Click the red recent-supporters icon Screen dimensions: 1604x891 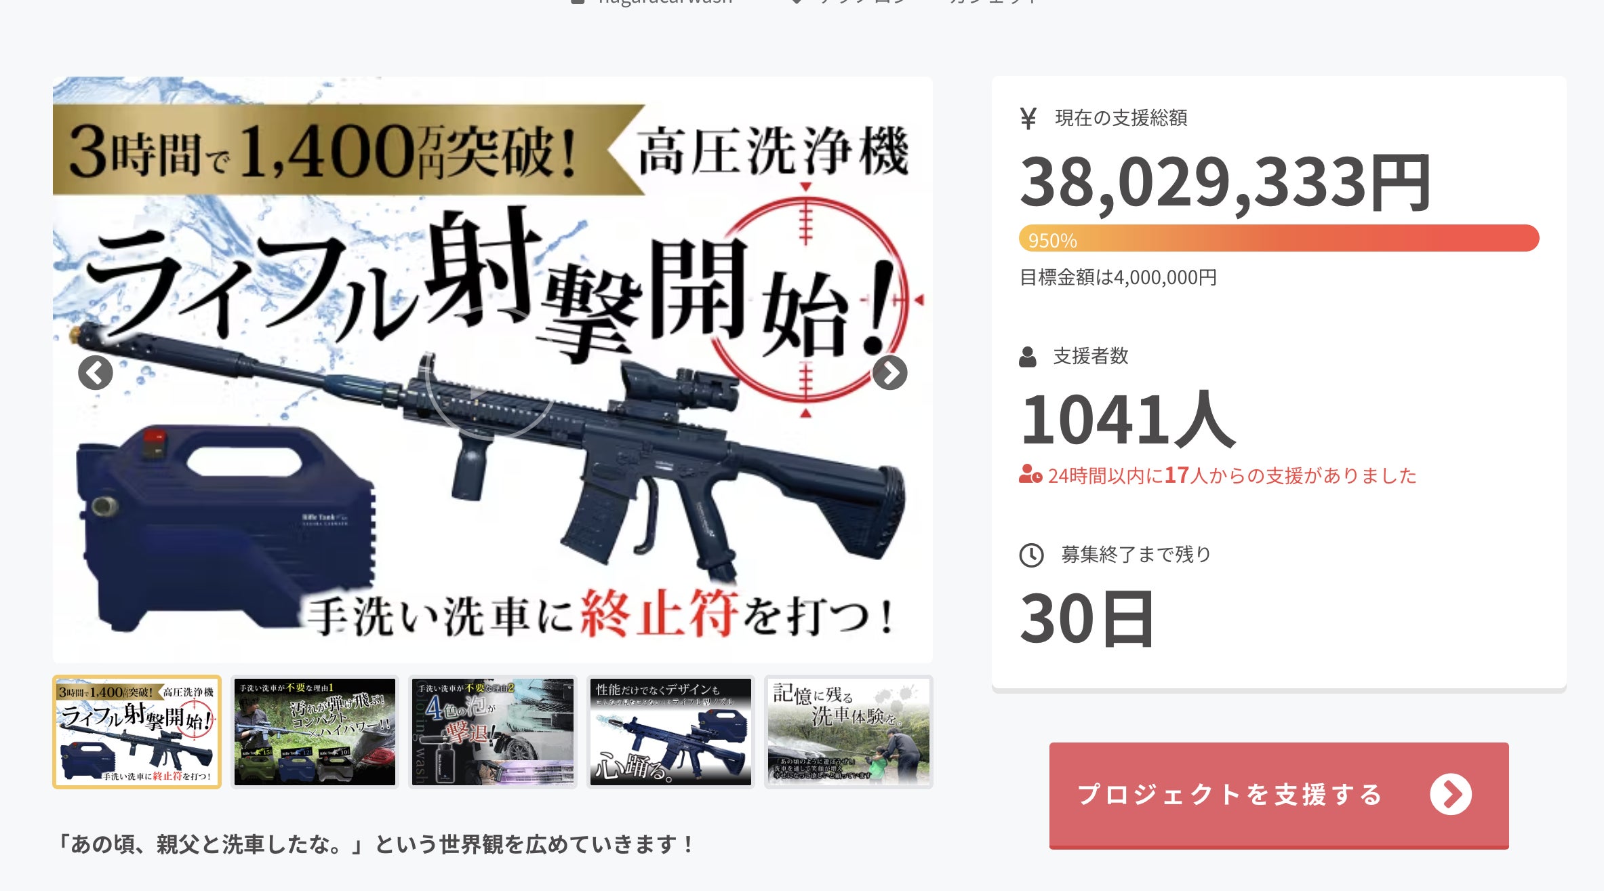pyautogui.click(x=1030, y=474)
